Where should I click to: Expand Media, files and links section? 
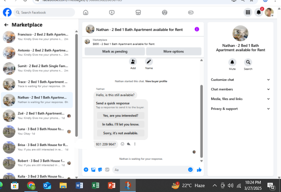point(240,99)
